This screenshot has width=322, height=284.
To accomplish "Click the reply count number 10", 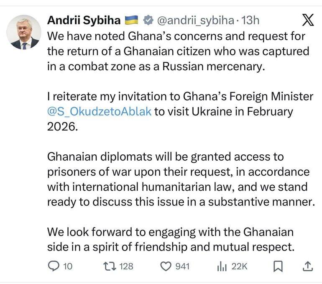I will coord(68,266).
